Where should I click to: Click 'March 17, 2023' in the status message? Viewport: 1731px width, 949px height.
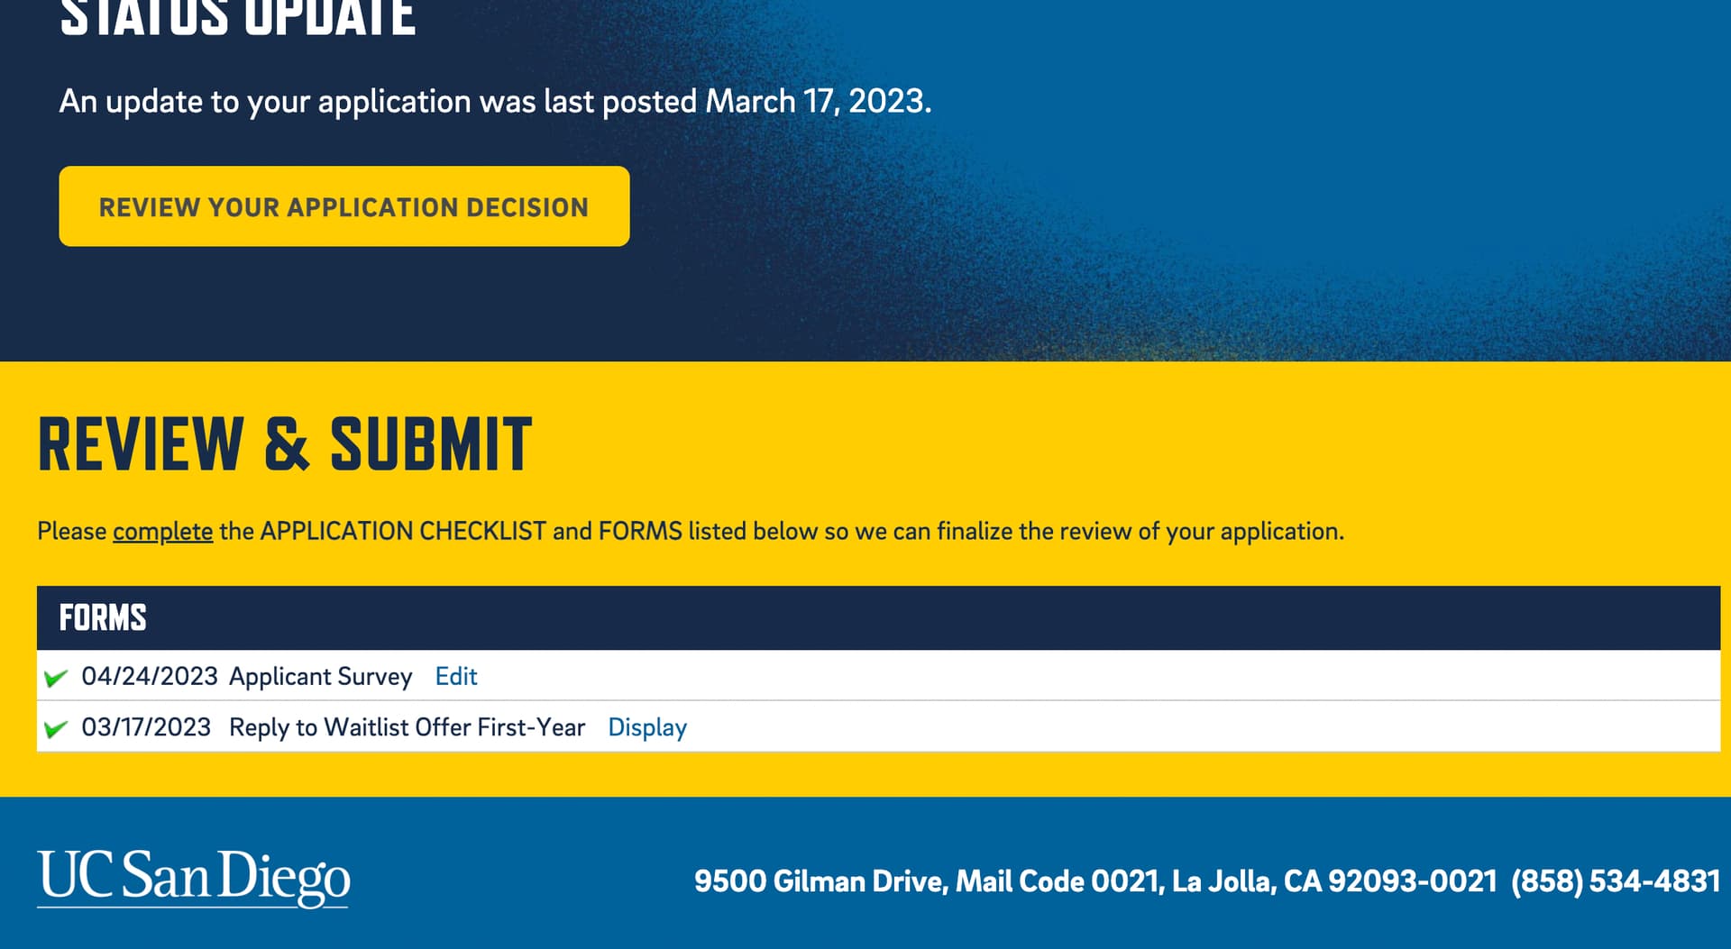pyautogui.click(x=816, y=102)
